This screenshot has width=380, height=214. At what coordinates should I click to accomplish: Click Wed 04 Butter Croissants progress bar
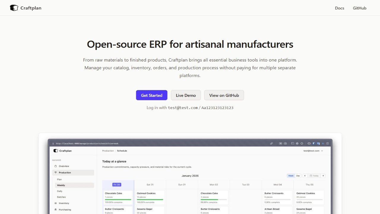278,199
